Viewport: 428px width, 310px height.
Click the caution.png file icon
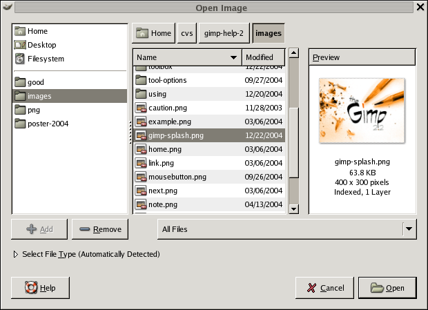[141, 108]
